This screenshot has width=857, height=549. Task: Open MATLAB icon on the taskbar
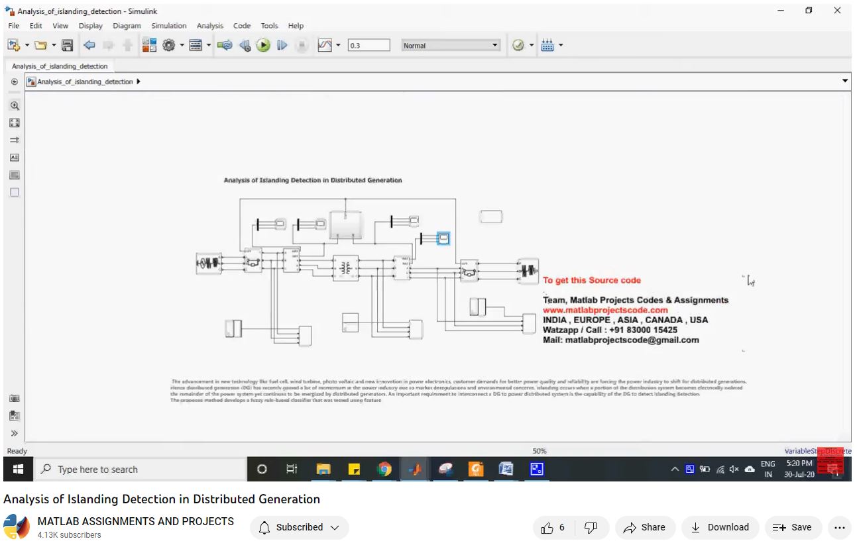[x=415, y=469]
